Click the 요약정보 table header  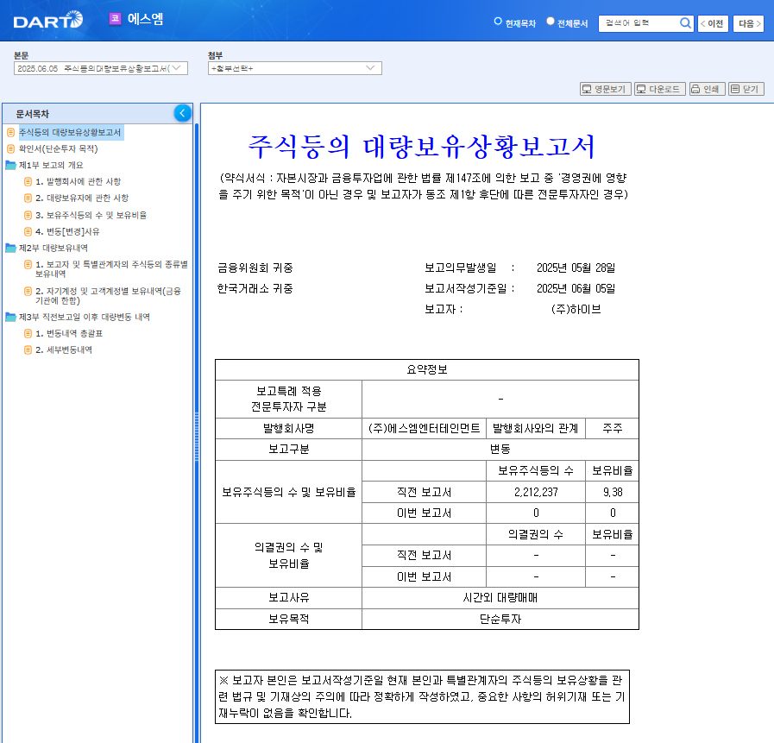[x=427, y=369]
